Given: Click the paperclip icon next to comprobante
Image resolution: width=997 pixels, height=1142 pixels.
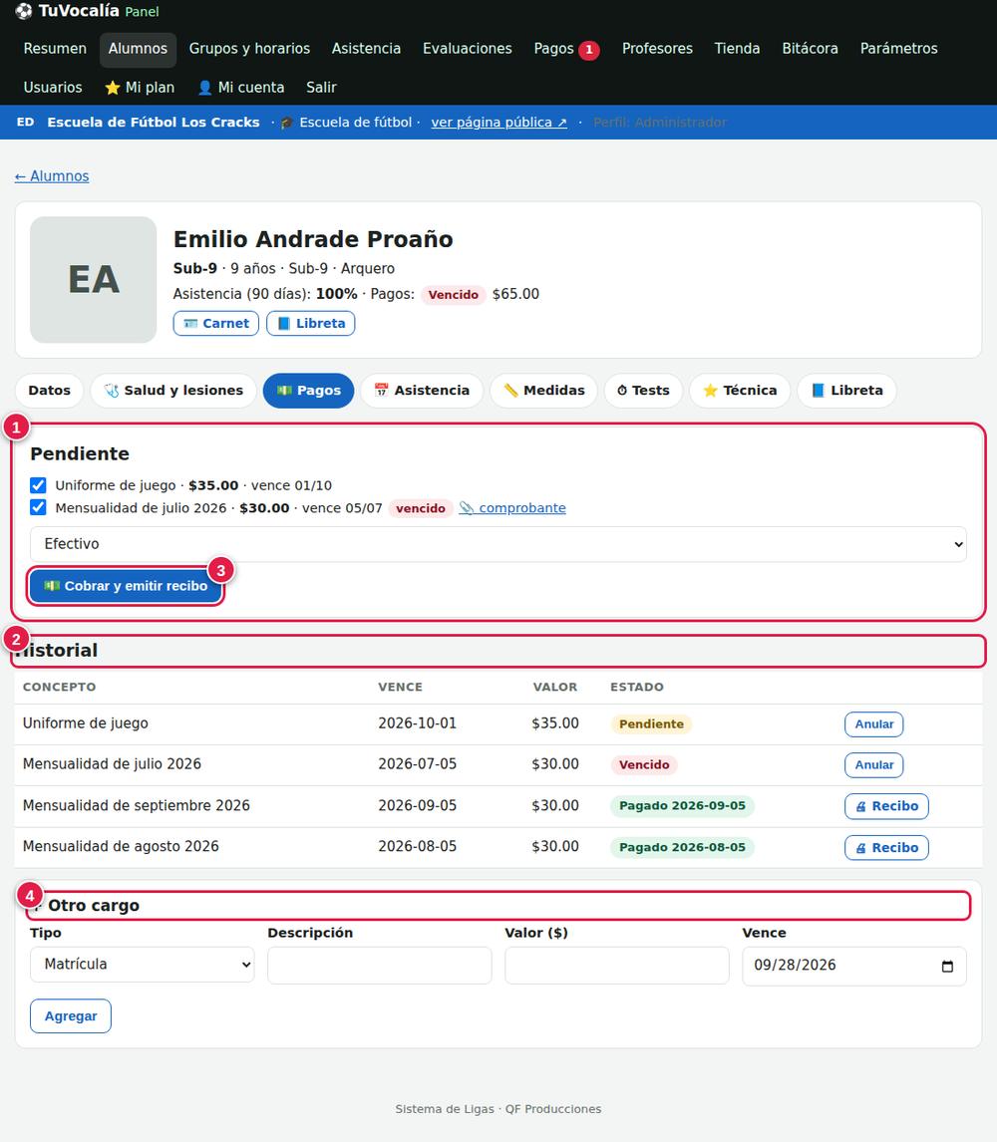Looking at the screenshot, I should pyautogui.click(x=467, y=507).
